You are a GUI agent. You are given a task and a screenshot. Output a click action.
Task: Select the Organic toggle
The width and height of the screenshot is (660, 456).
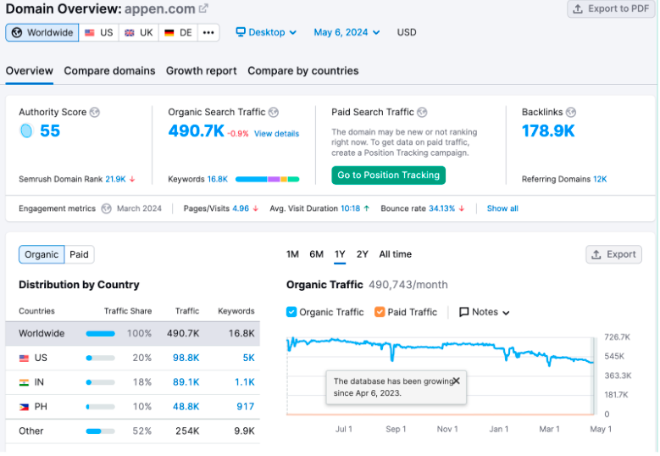[x=42, y=255]
